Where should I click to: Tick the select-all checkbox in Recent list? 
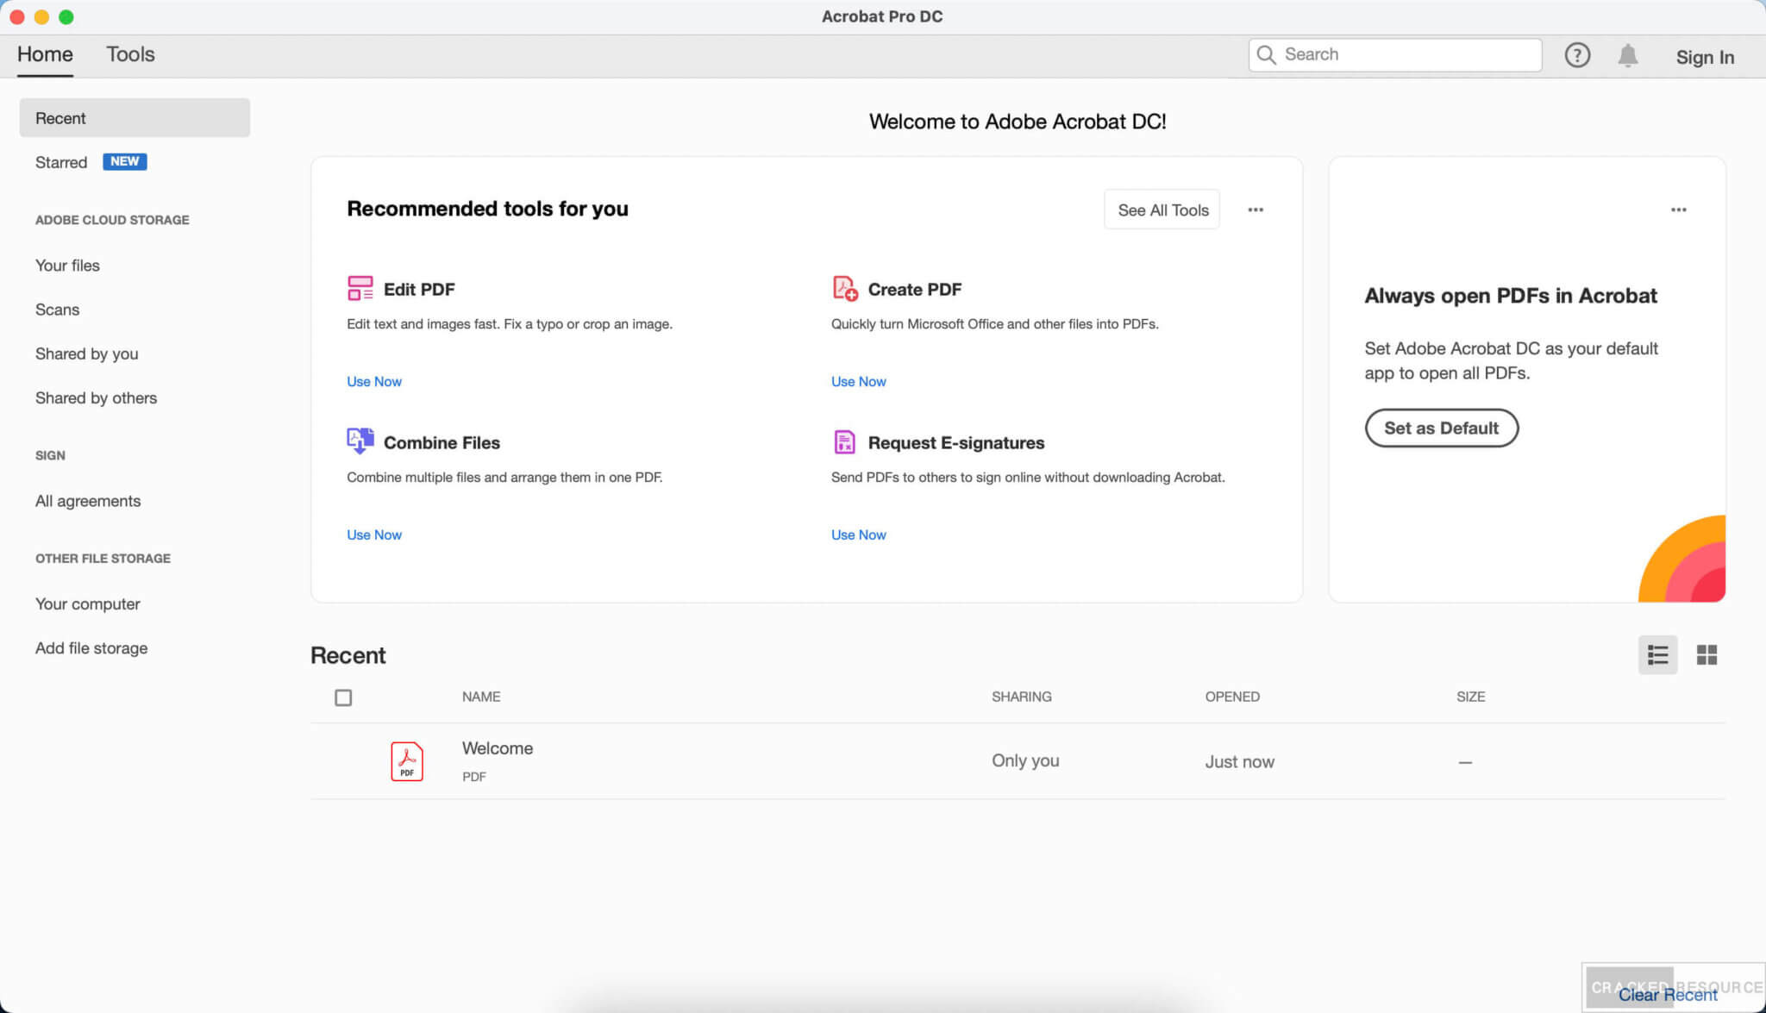pyautogui.click(x=343, y=697)
